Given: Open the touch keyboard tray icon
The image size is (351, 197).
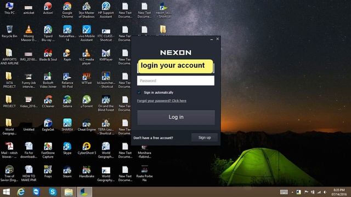Looking at the screenshot, I should tap(284, 192).
